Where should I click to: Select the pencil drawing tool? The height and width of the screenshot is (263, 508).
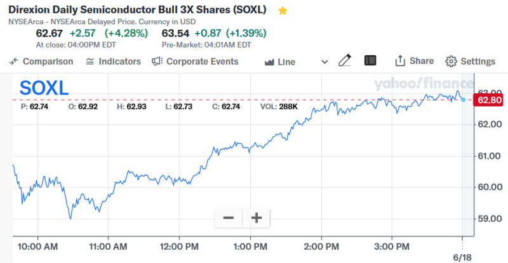[x=345, y=61]
